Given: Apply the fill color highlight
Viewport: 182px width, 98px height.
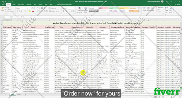Looking at the screenshot, I should (30, 11).
